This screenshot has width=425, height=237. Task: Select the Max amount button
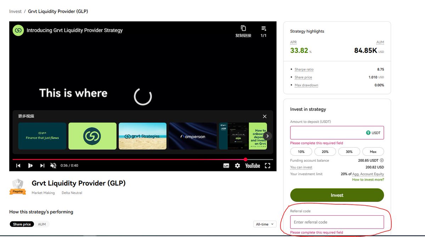tap(373, 151)
